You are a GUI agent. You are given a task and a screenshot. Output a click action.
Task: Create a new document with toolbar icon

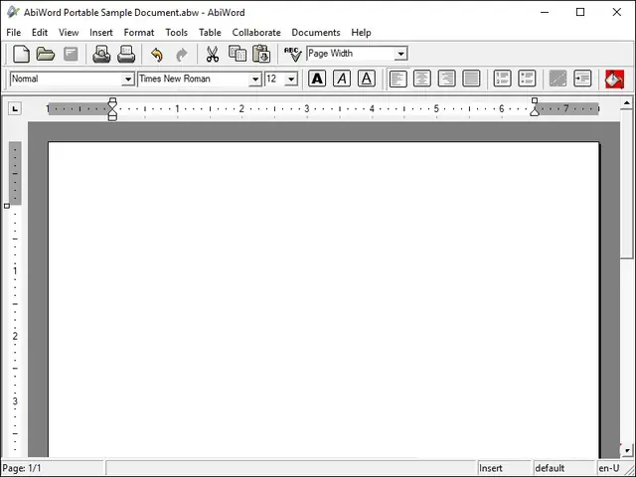pyautogui.click(x=20, y=55)
